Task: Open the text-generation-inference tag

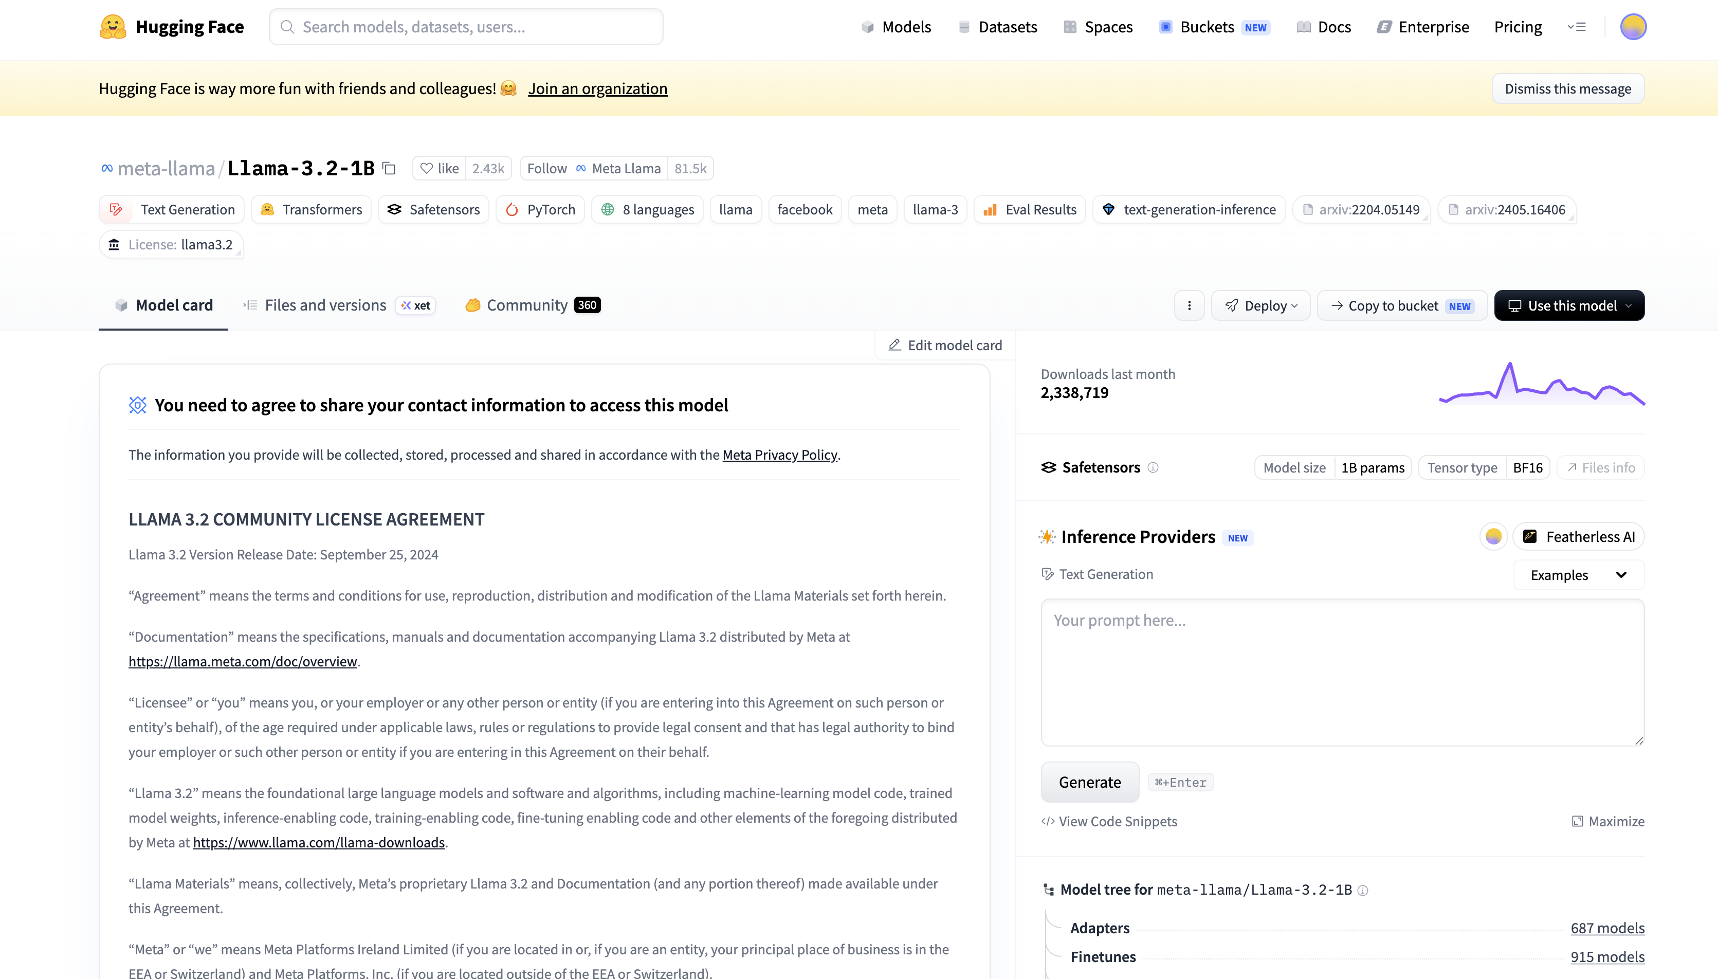Action: 1189,210
